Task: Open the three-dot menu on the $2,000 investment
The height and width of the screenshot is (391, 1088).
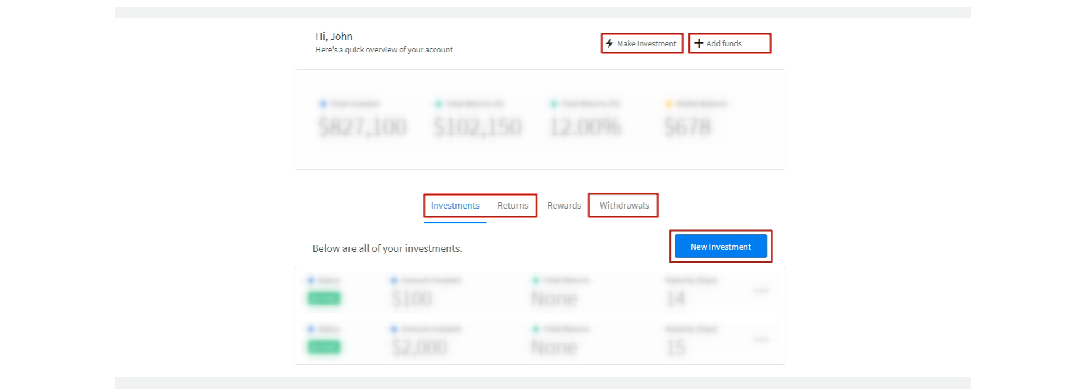Action: [760, 339]
